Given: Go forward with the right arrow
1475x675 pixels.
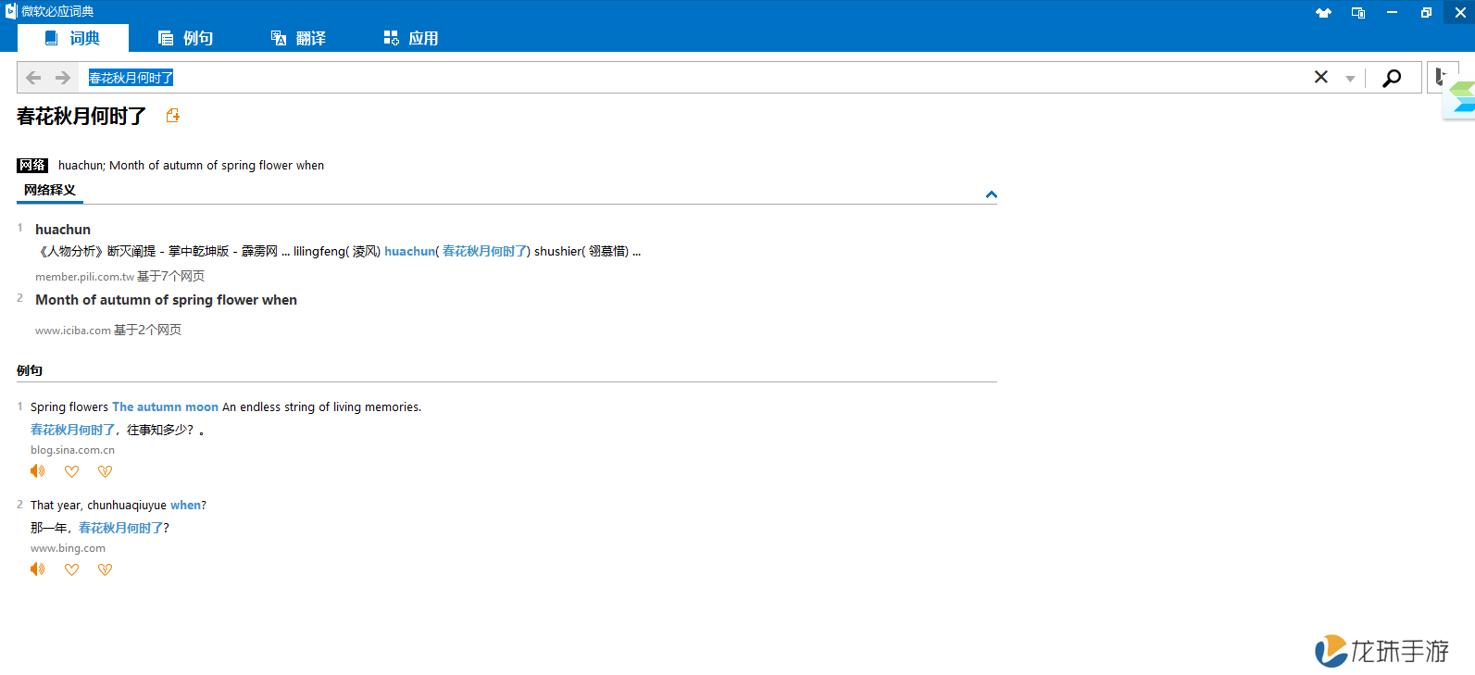Looking at the screenshot, I should coord(63,78).
